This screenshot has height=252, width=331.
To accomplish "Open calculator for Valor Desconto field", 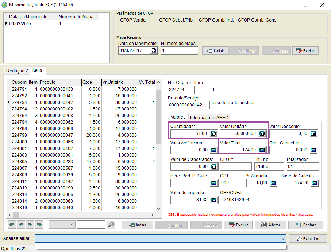I will coord(313,134).
